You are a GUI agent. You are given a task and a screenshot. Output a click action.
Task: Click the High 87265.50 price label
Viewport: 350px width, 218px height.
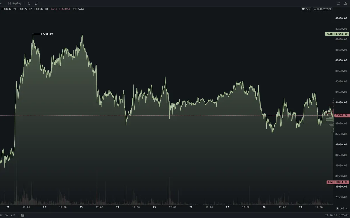[x=337, y=34]
